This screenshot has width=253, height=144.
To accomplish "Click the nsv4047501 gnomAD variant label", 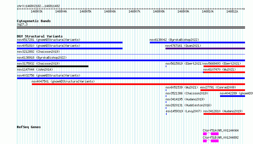I will (63, 81).
